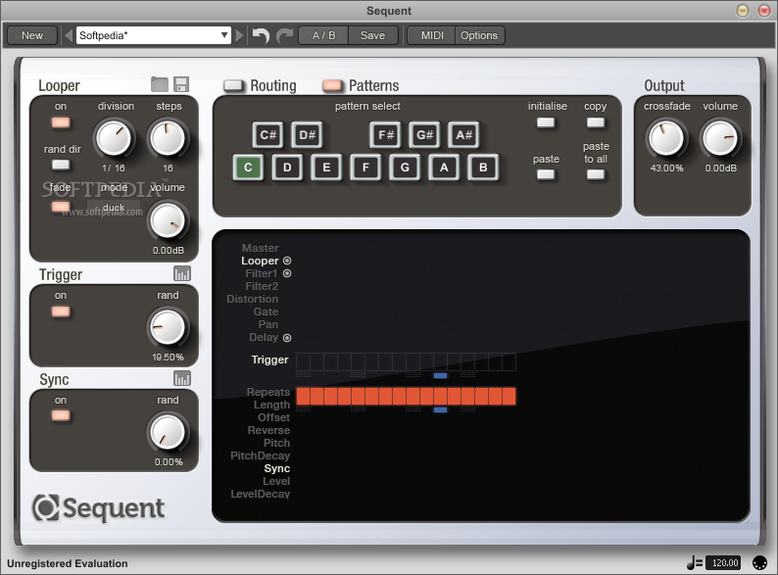Click tempo field showing 120.00
778x575 pixels.
723,562
